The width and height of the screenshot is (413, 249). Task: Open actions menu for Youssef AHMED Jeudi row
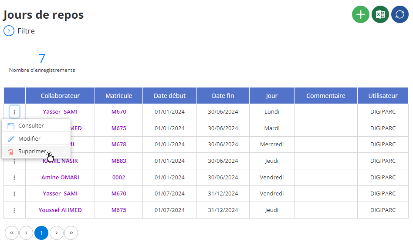(14, 210)
